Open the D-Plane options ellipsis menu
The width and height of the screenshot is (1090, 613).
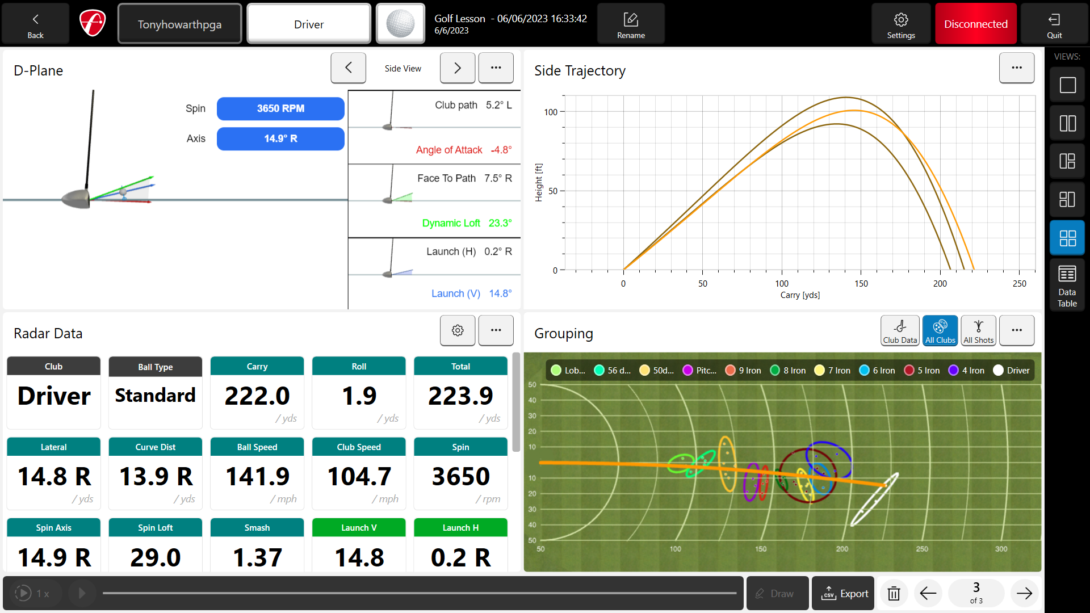click(x=496, y=68)
